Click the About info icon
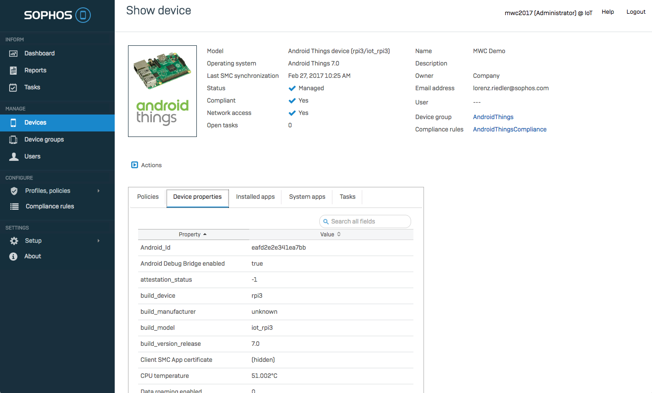Screen dimensions: 652x393 point(13,257)
